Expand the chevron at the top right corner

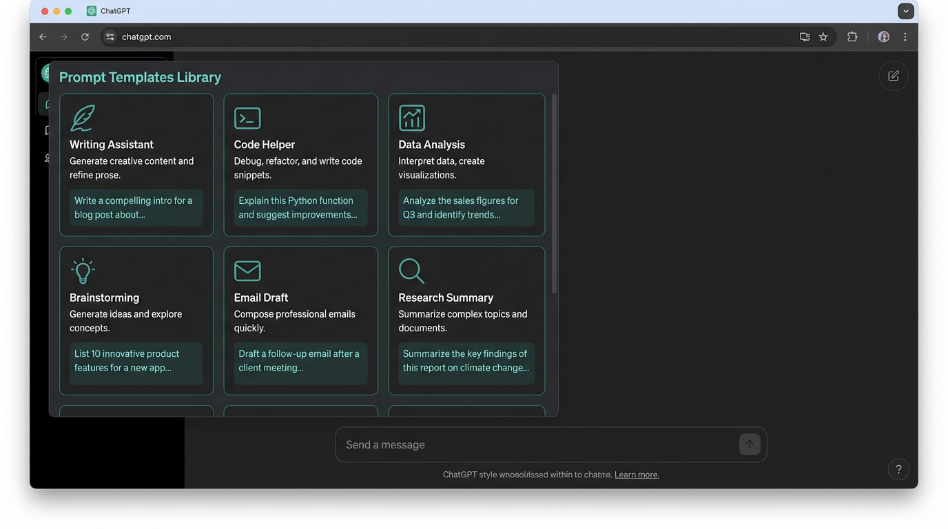pyautogui.click(x=906, y=11)
